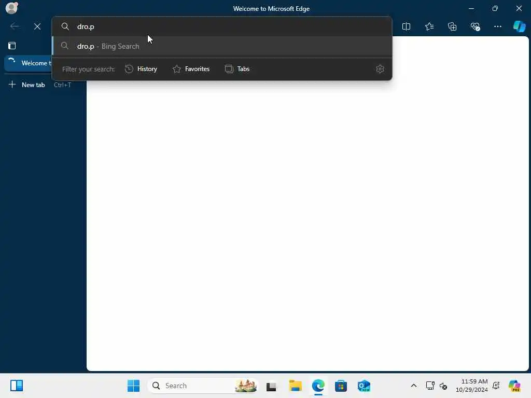The width and height of the screenshot is (531, 398).
Task: Open a New tab
Action: pos(40,85)
